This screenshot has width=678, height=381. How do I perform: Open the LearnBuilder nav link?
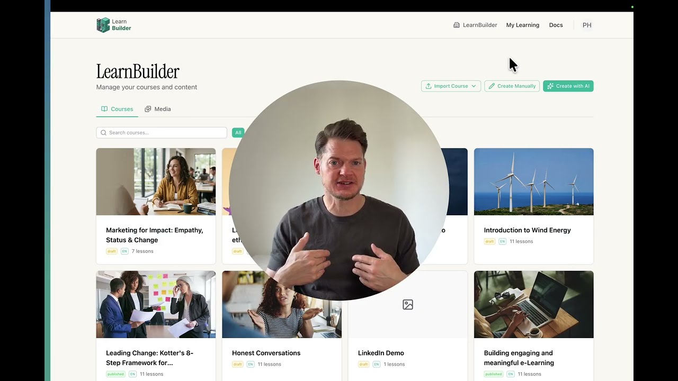(475, 25)
